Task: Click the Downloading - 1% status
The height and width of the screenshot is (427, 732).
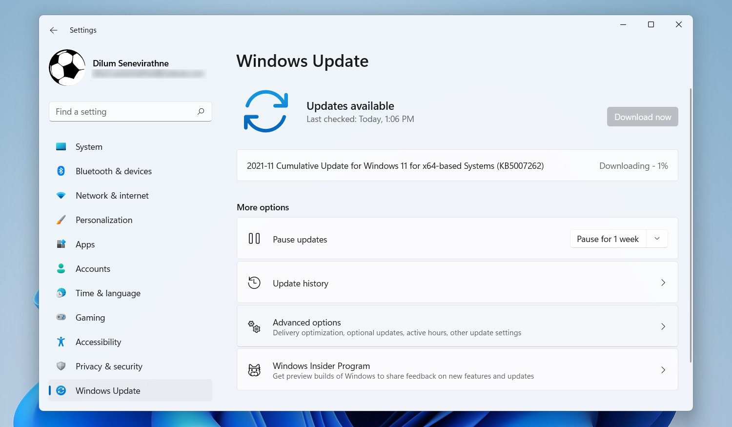Action: coord(633,166)
